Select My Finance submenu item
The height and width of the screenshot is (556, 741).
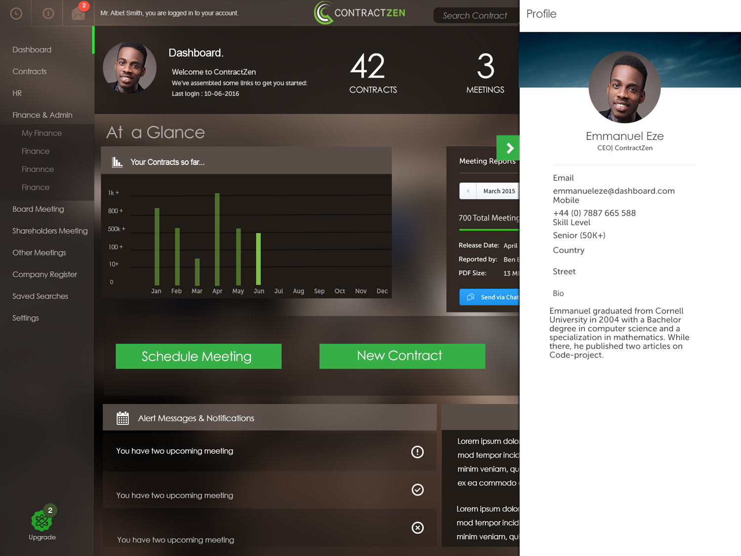(x=42, y=133)
